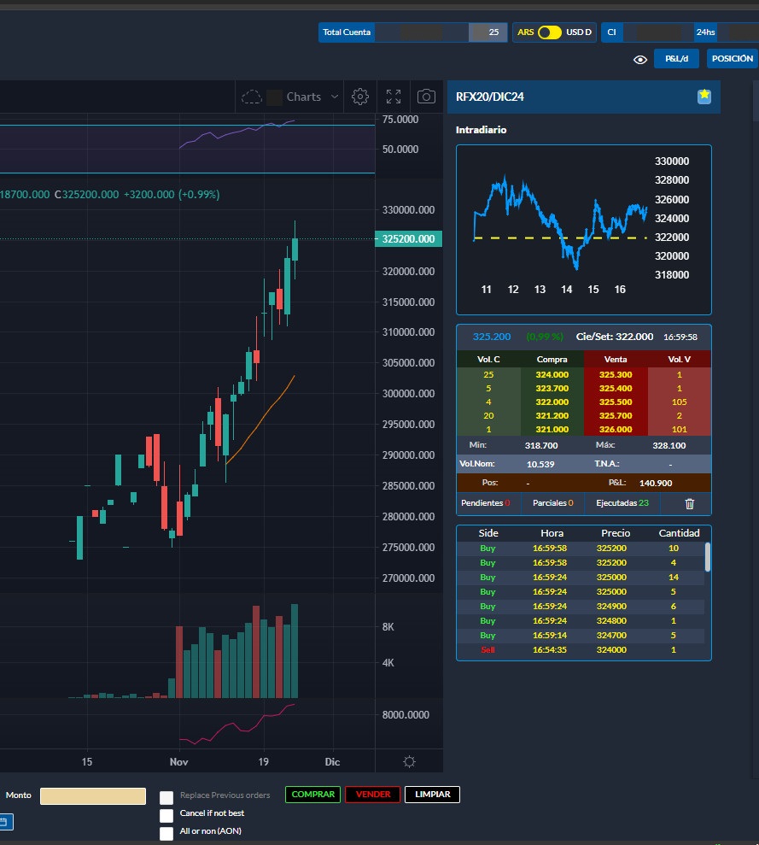Select ask price 325.700 in order book
This screenshot has width=759, height=845.
click(616, 416)
